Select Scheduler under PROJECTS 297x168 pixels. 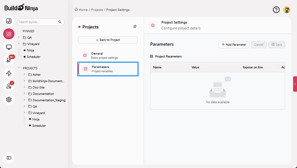pyautogui.click(x=39, y=126)
